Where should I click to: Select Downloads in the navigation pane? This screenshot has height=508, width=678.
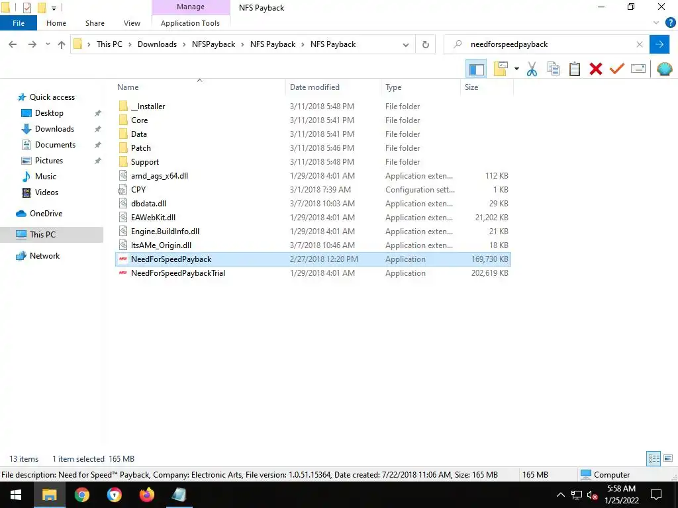54,129
